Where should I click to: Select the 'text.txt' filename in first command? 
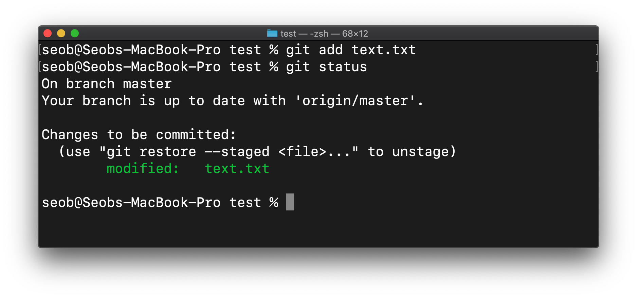(x=383, y=50)
